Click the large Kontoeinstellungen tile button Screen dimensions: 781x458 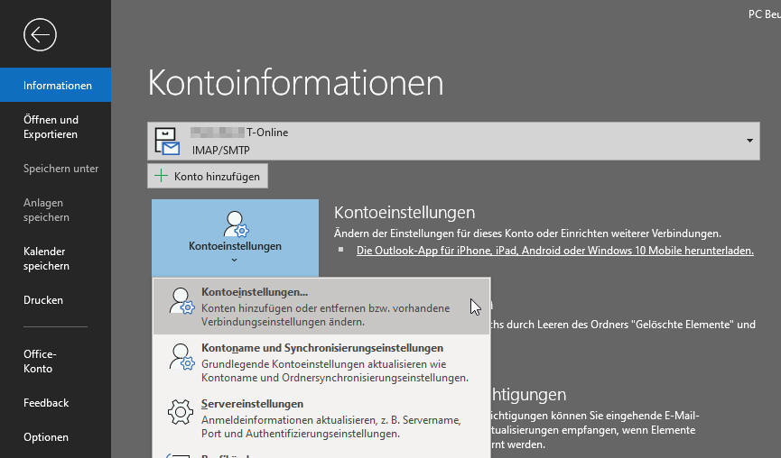(235, 238)
